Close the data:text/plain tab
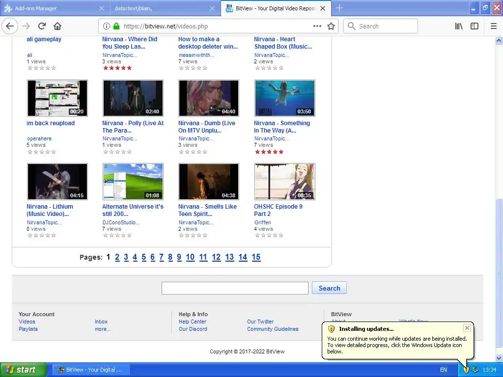 coord(212,8)
